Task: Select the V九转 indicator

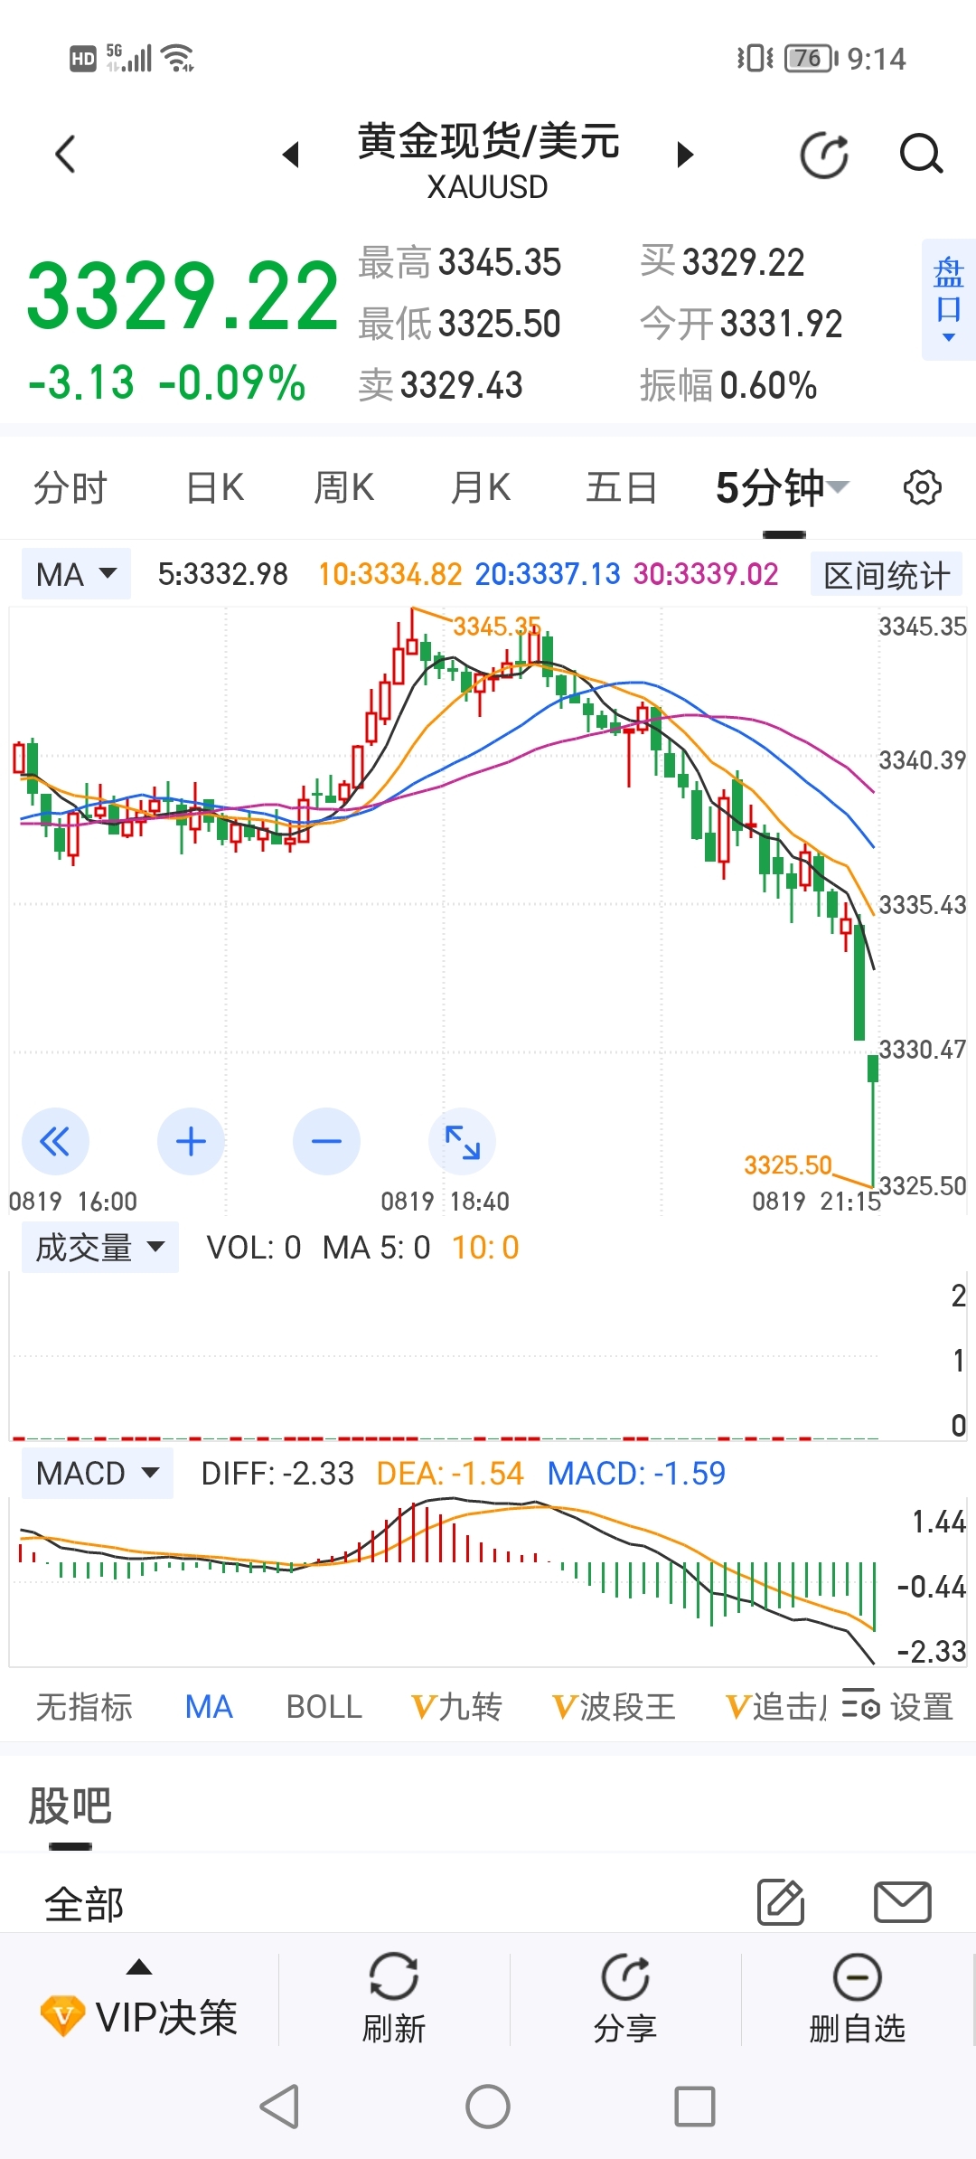Action: click(x=456, y=1707)
